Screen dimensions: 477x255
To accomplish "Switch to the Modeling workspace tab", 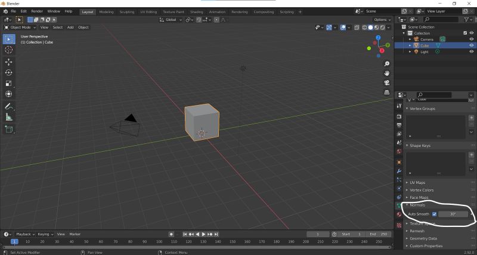I will (x=106, y=12).
